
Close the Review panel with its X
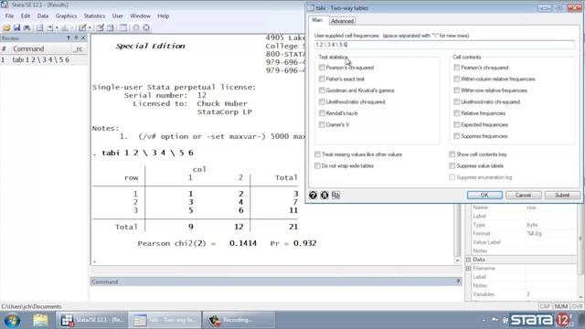83,38
